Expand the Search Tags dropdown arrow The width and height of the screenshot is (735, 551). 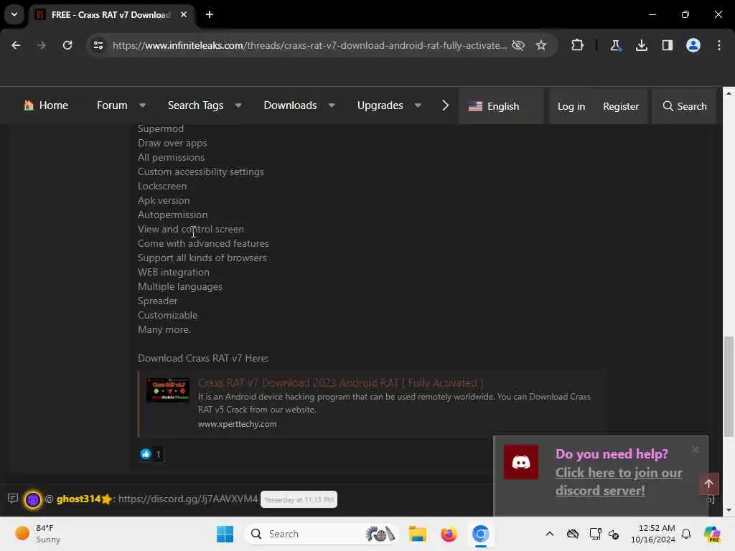238,106
